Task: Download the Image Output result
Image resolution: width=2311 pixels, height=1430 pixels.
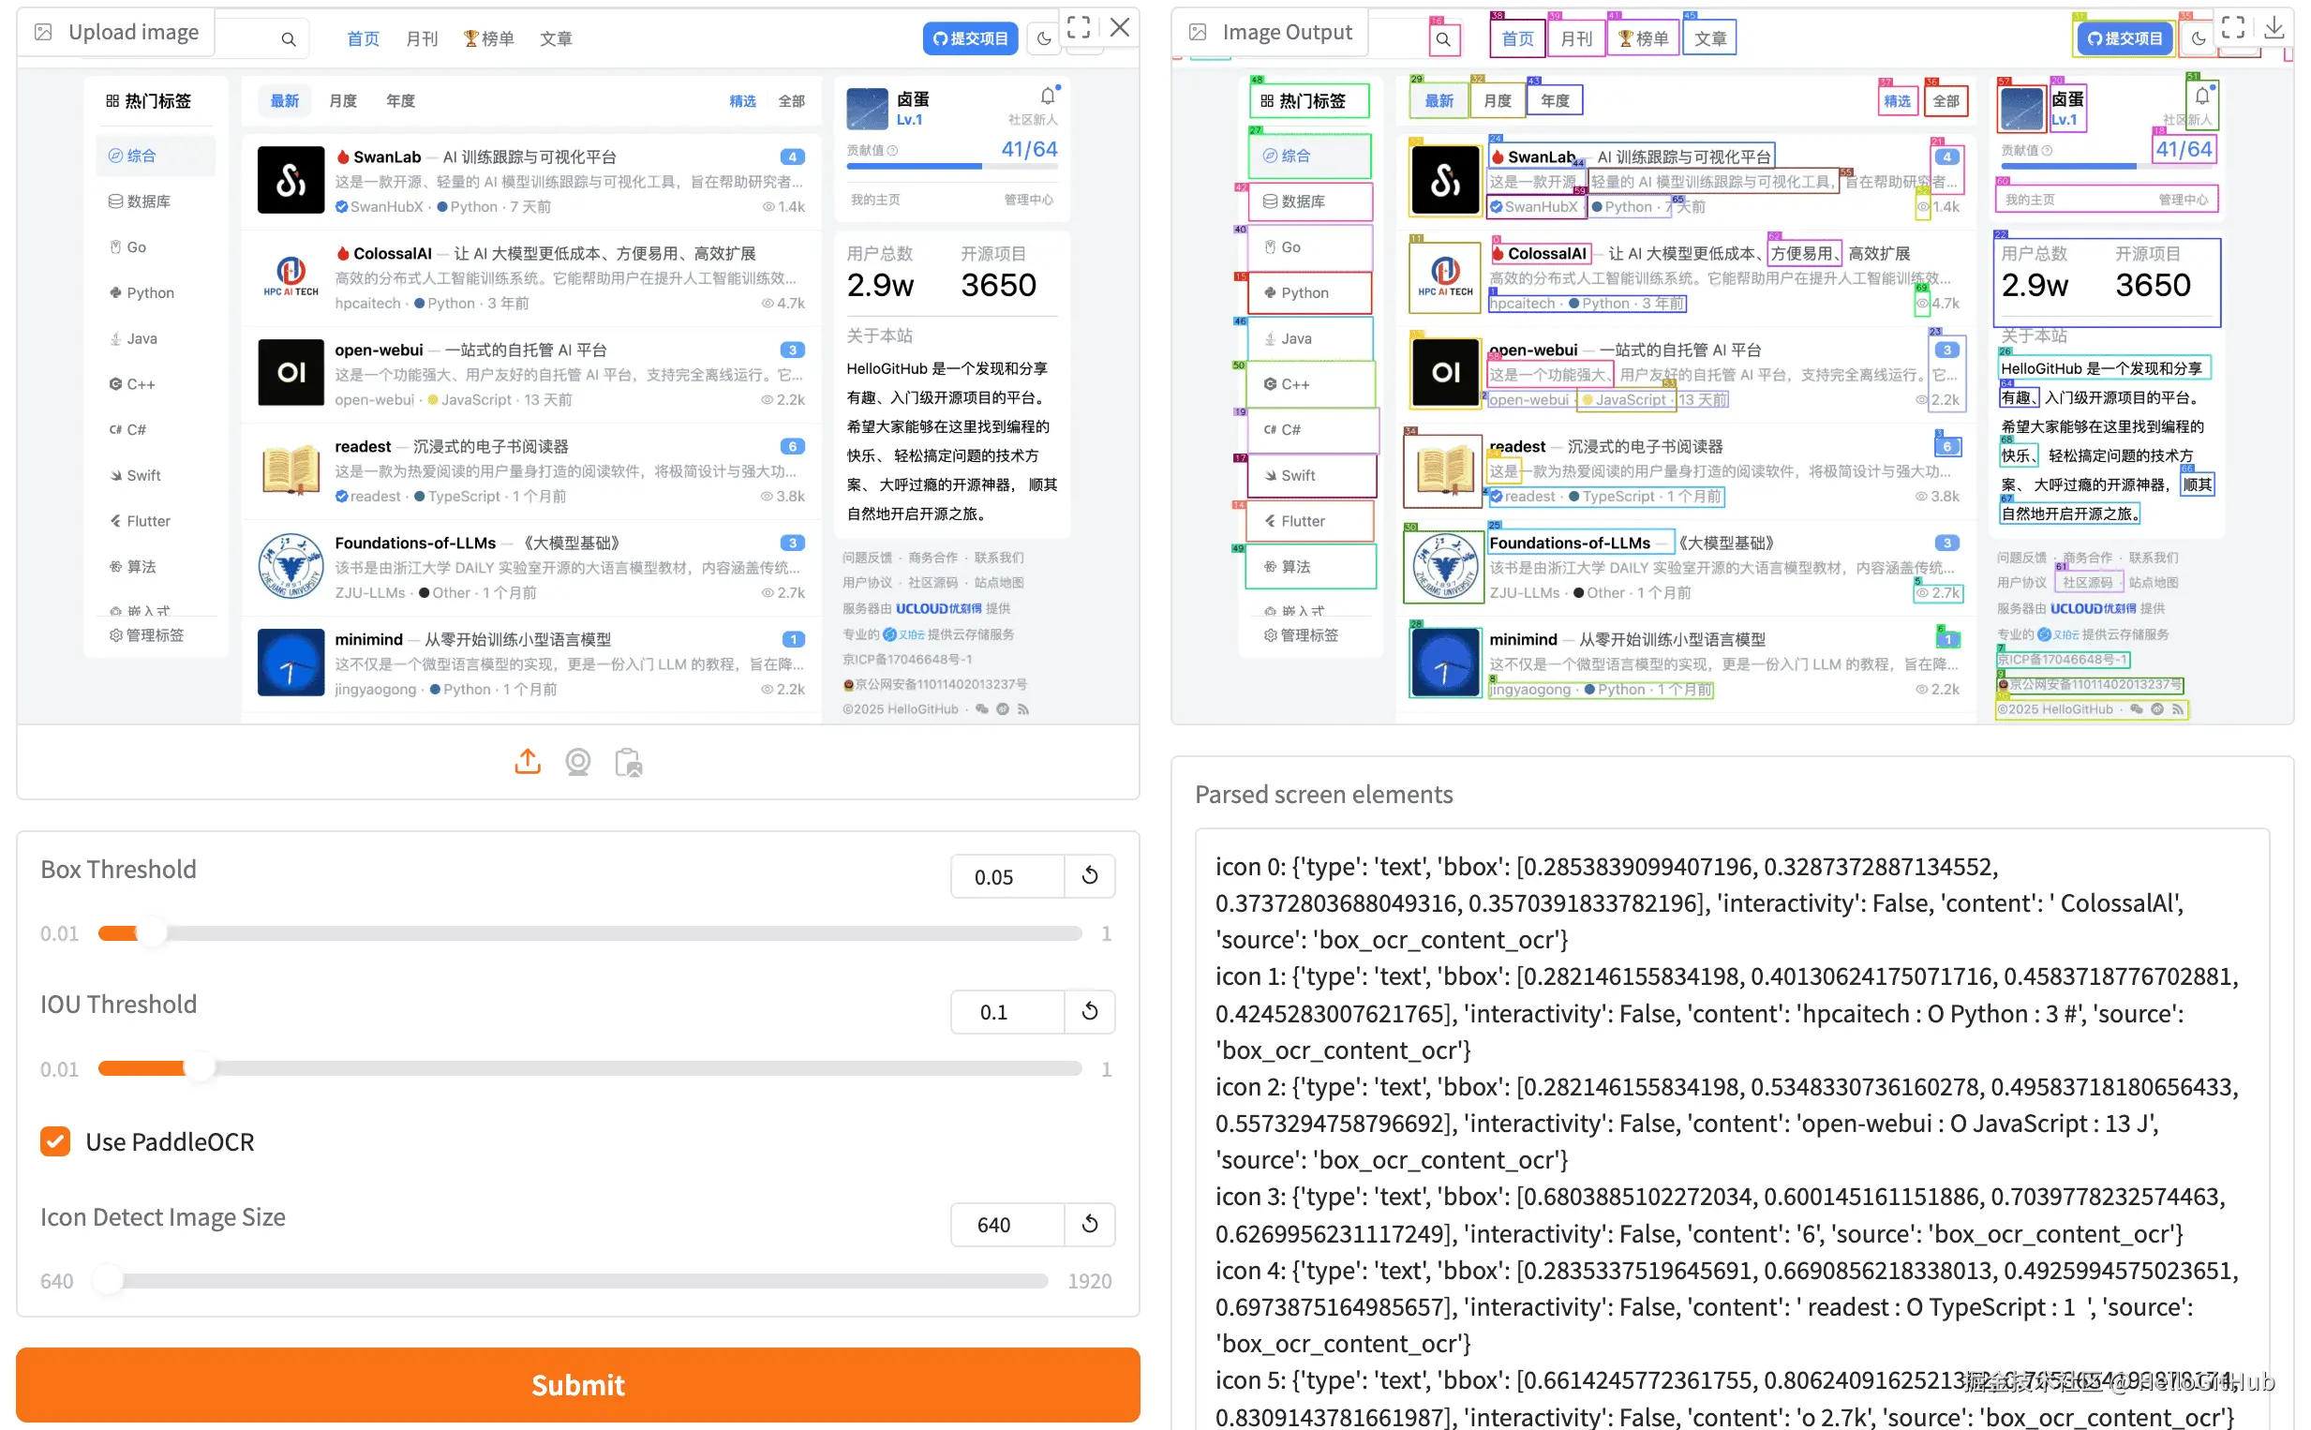Action: click(x=2274, y=27)
